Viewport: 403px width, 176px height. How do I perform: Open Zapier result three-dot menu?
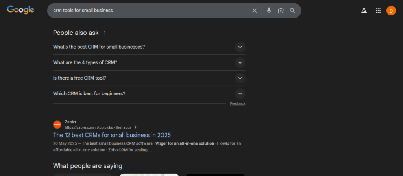point(136,127)
